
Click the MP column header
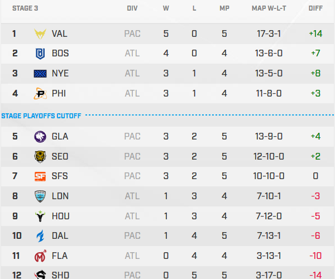(x=224, y=9)
